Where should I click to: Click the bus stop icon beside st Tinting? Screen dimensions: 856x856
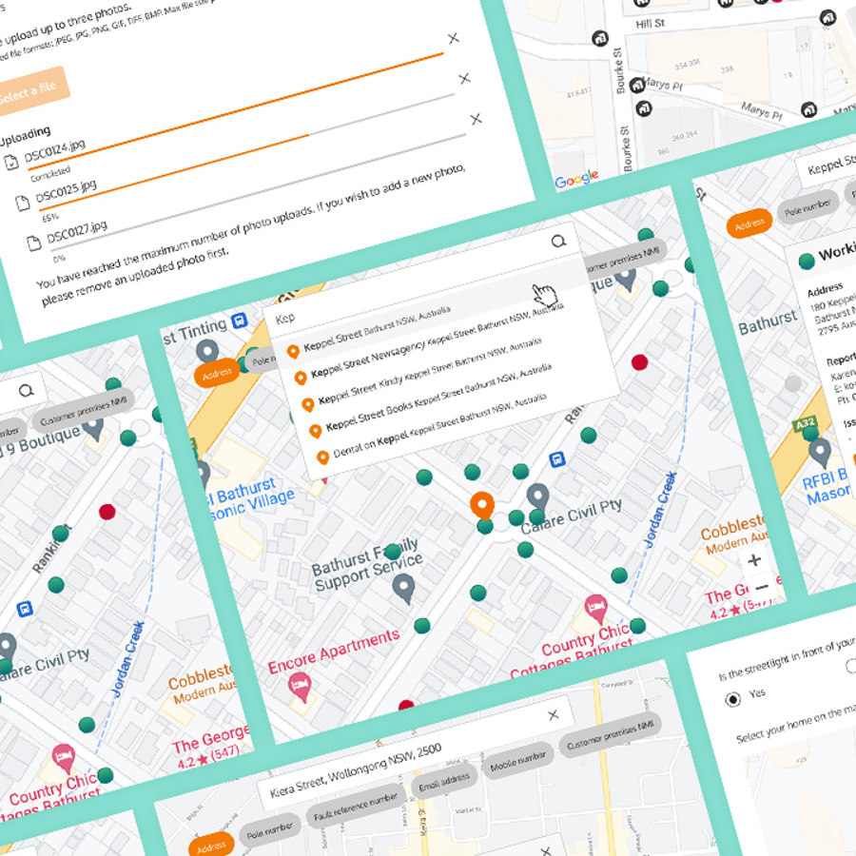[239, 321]
